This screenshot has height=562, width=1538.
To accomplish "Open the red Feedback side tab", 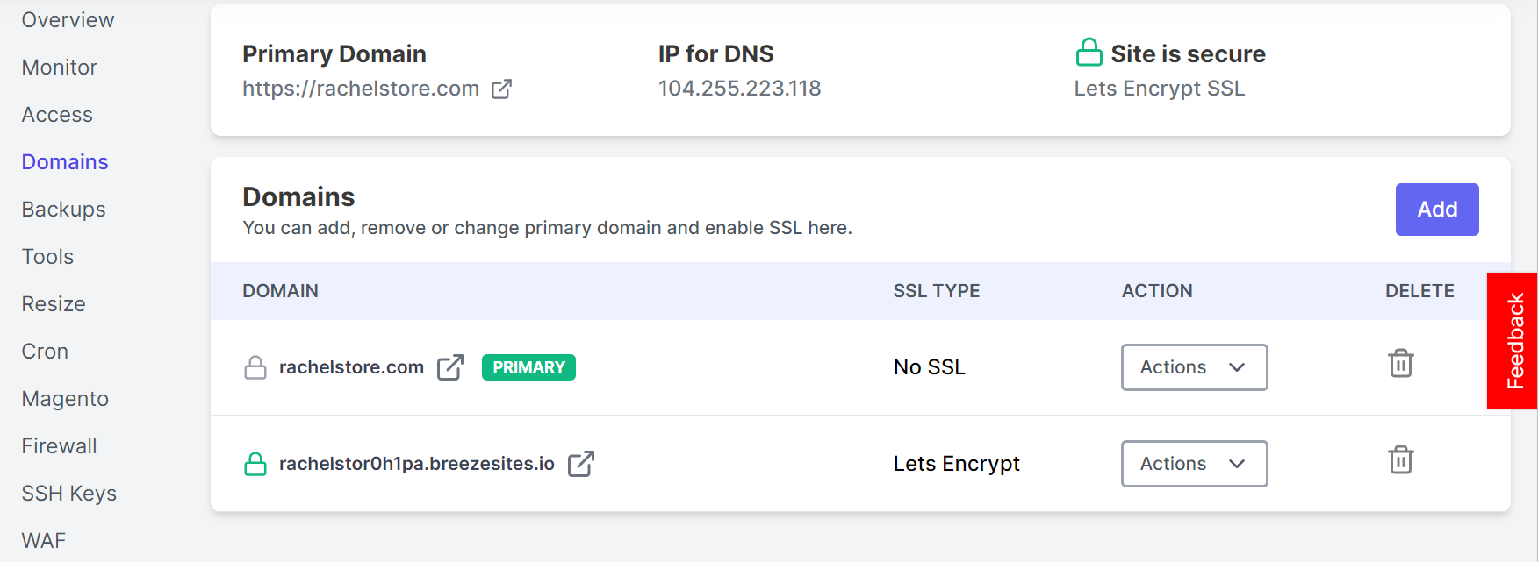I will [x=1513, y=341].
